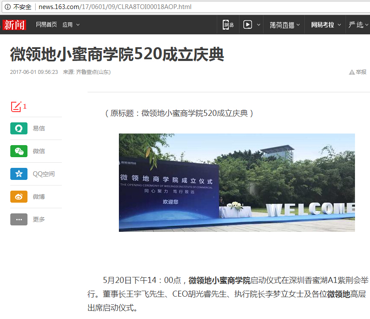Click the browser address bar URL
This screenshot has height=319, width=370.
[115, 7]
